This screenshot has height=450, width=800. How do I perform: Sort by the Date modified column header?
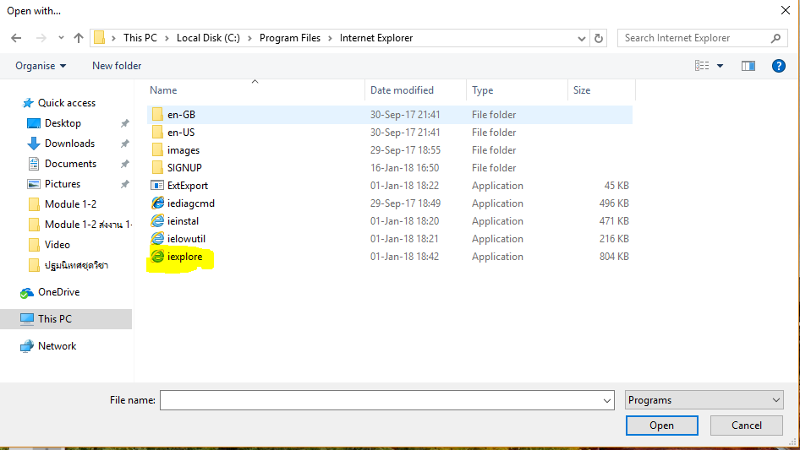click(403, 90)
